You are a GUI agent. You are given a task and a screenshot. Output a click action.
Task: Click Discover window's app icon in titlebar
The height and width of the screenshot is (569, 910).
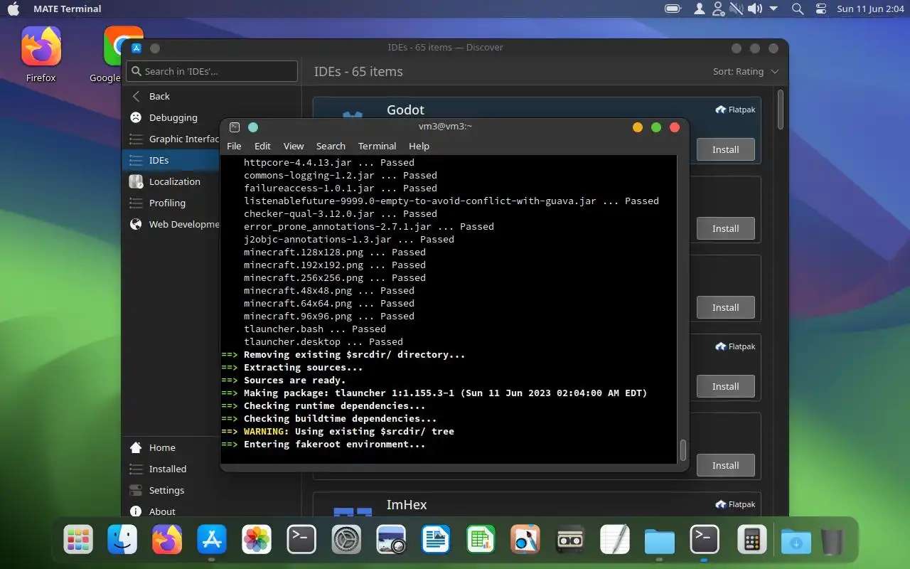(136, 48)
